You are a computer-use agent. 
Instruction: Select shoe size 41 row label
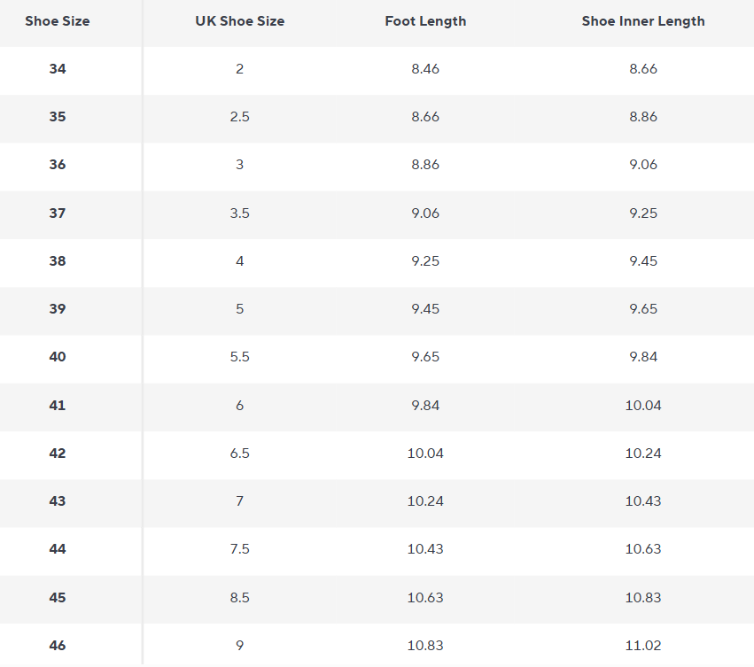pos(58,406)
